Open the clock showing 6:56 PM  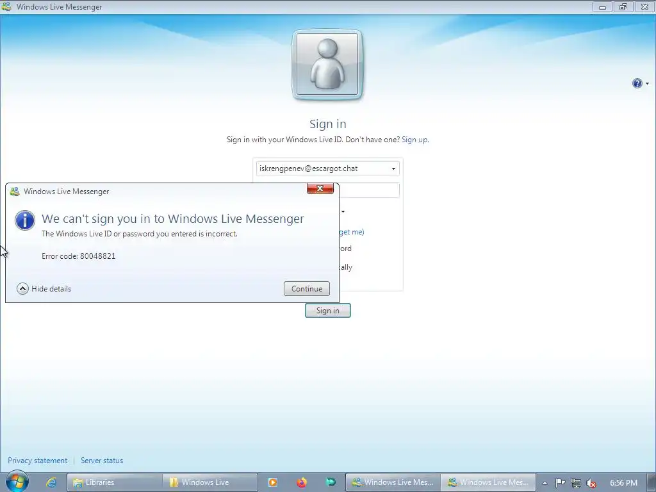(x=623, y=483)
